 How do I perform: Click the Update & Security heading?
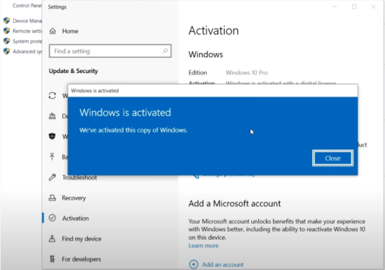73,71
